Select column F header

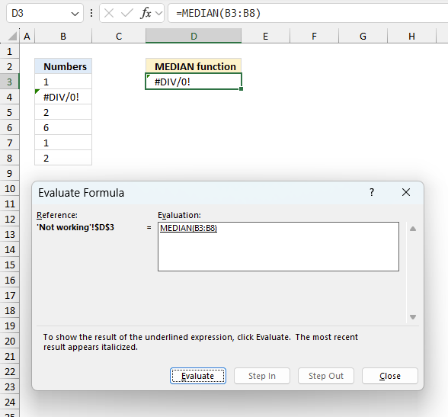click(314, 37)
